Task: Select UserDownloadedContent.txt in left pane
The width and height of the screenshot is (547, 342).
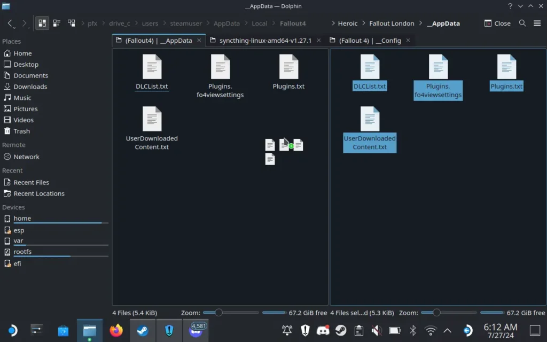Action: 152,129
